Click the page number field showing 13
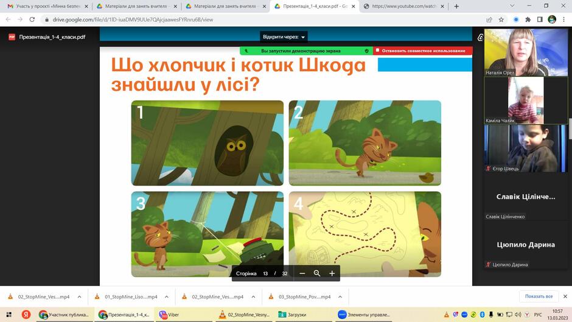This screenshot has height=322, width=572. 265,273
